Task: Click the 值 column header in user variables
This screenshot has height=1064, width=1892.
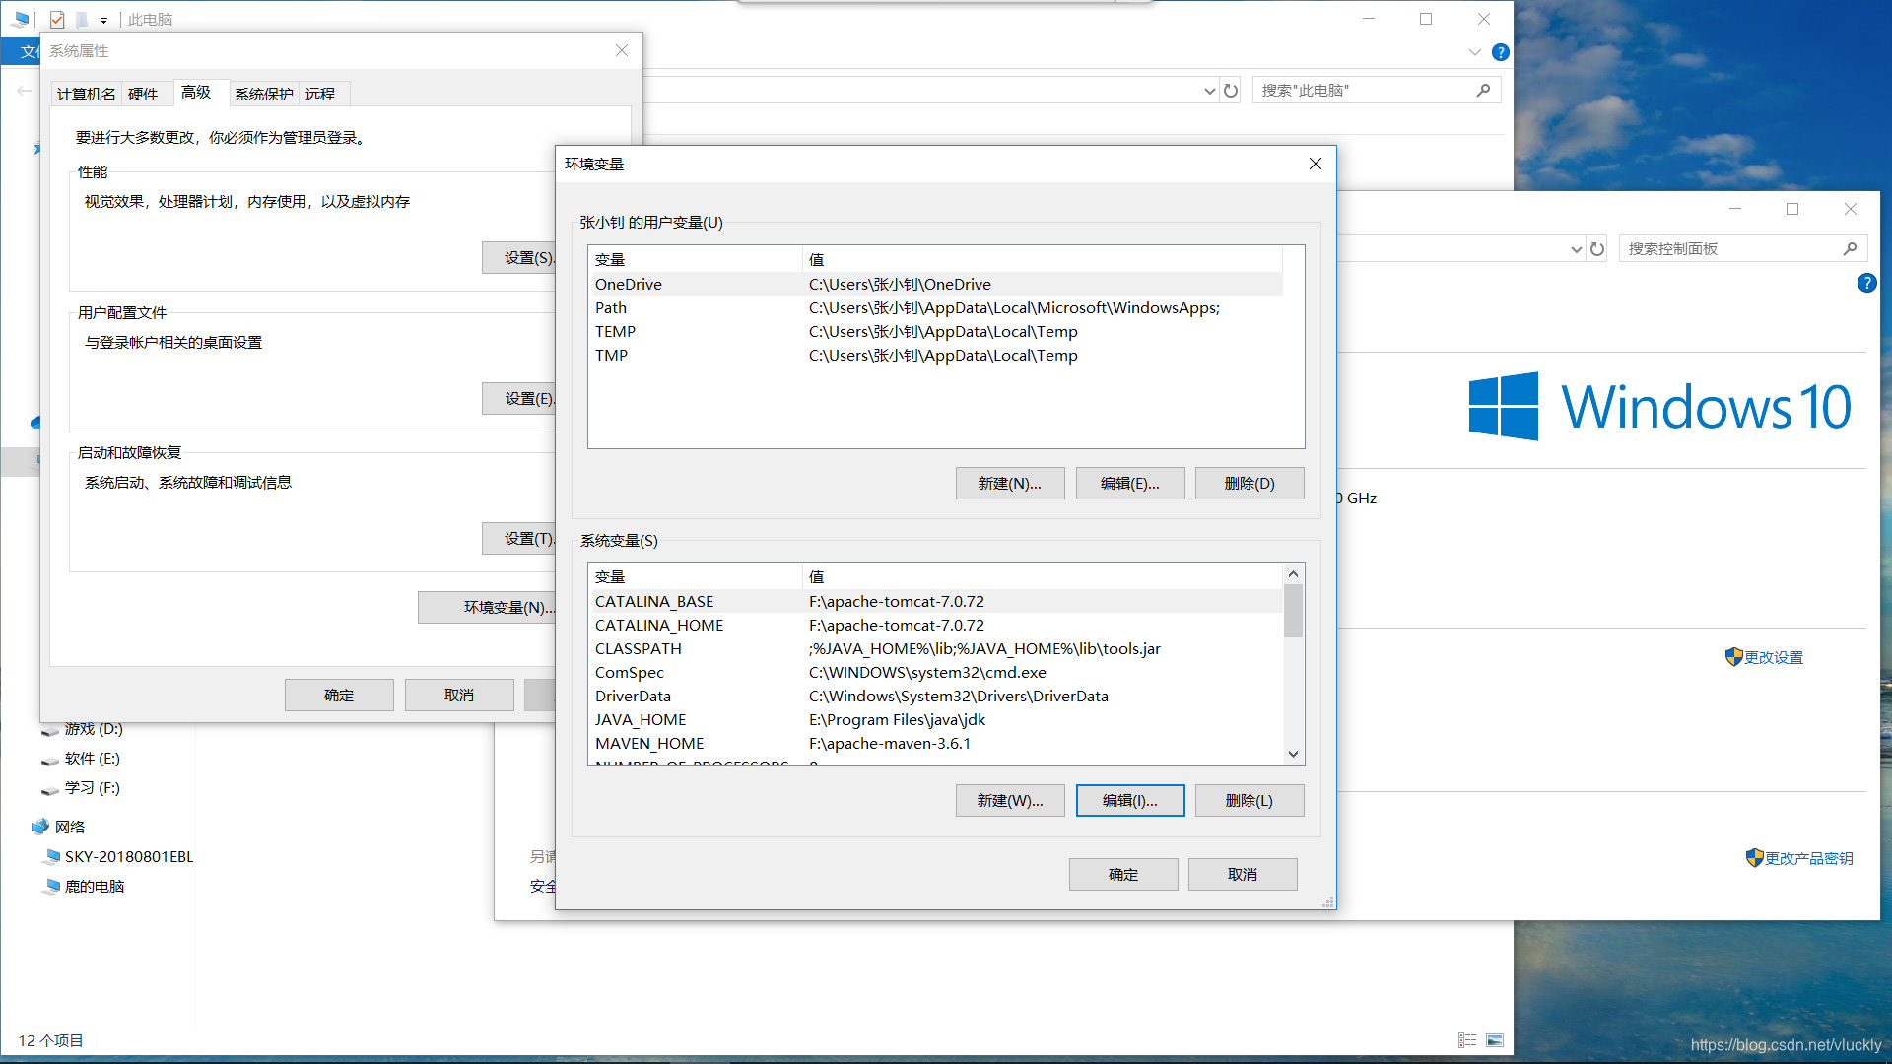Action: (x=1043, y=259)
